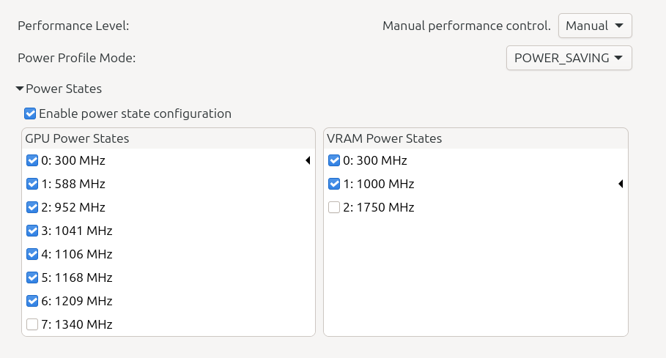
Task: Collapse the Power States section
Action: 20,89
